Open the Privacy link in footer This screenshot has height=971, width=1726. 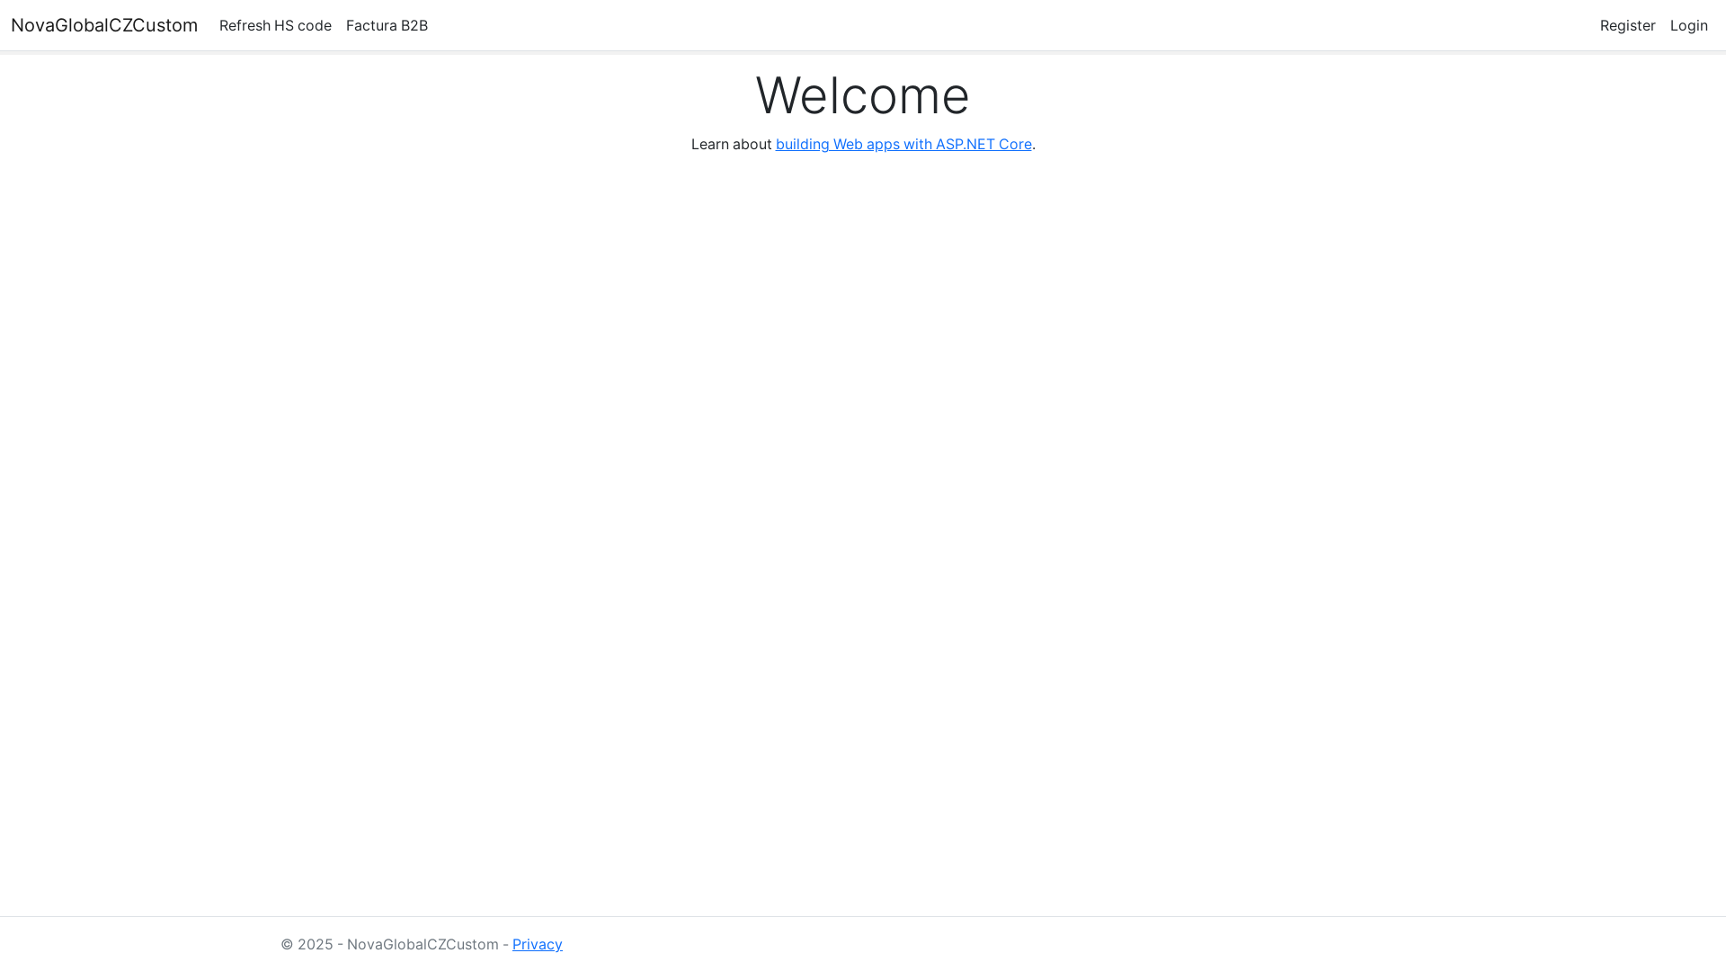tap(538, 944)
